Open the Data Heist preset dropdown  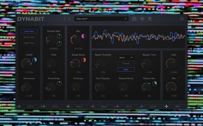[101, 19]
